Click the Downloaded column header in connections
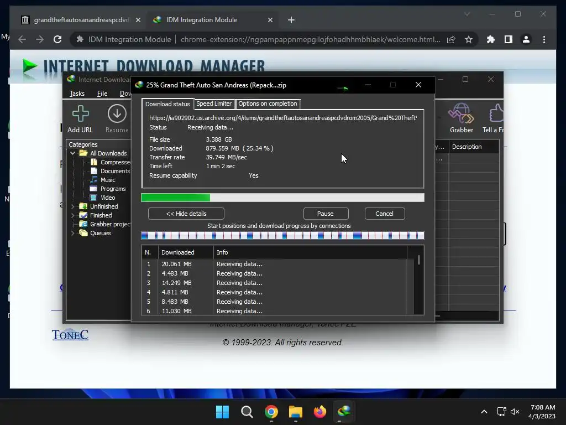This screenshot has width=566, height=425. pos(186,252)
